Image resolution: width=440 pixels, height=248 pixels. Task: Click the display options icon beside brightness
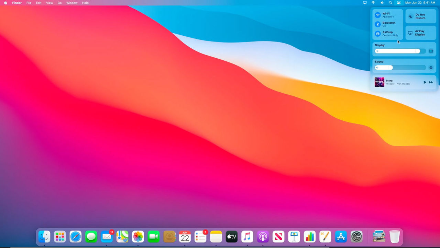(431, 51)
